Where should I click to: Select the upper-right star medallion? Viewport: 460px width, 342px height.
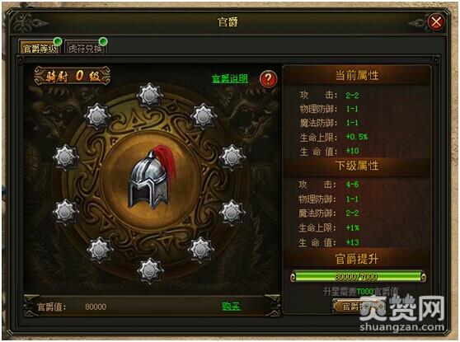tap(204, 116)
